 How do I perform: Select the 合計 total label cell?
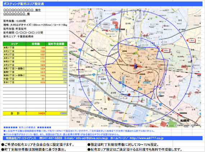click(14, 113)
